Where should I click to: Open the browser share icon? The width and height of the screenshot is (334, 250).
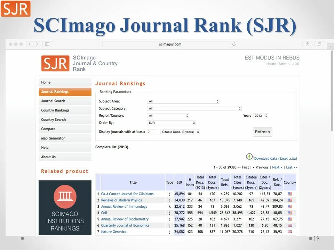[x=307, y=44]
